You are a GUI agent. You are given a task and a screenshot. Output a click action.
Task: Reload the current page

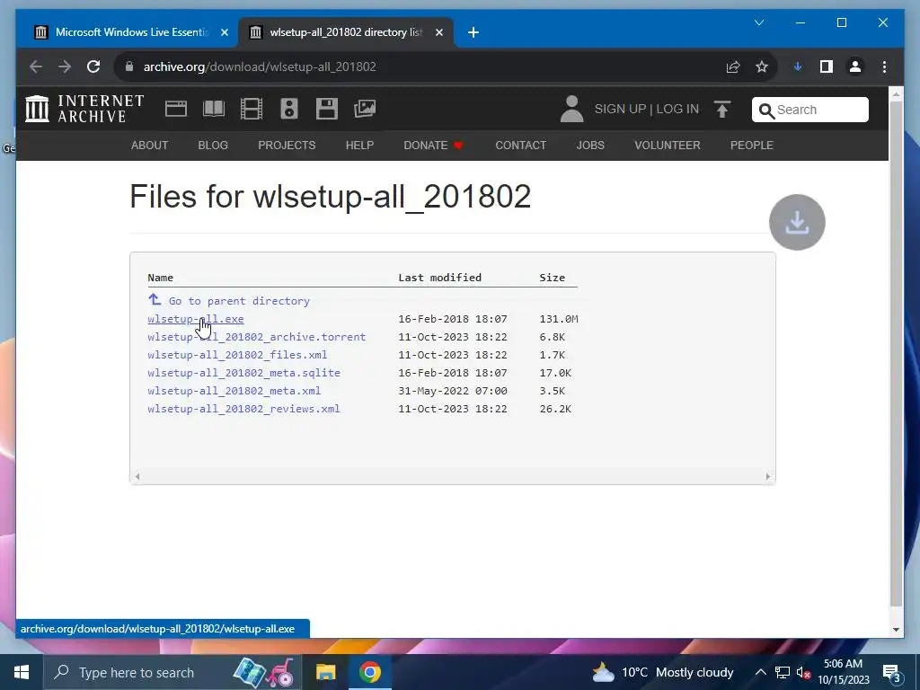[x=93, y=66]
